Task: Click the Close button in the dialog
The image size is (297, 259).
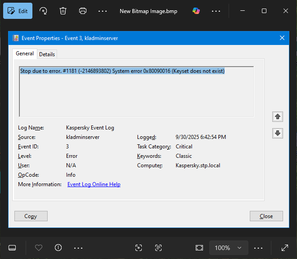Action: (266, 216)
